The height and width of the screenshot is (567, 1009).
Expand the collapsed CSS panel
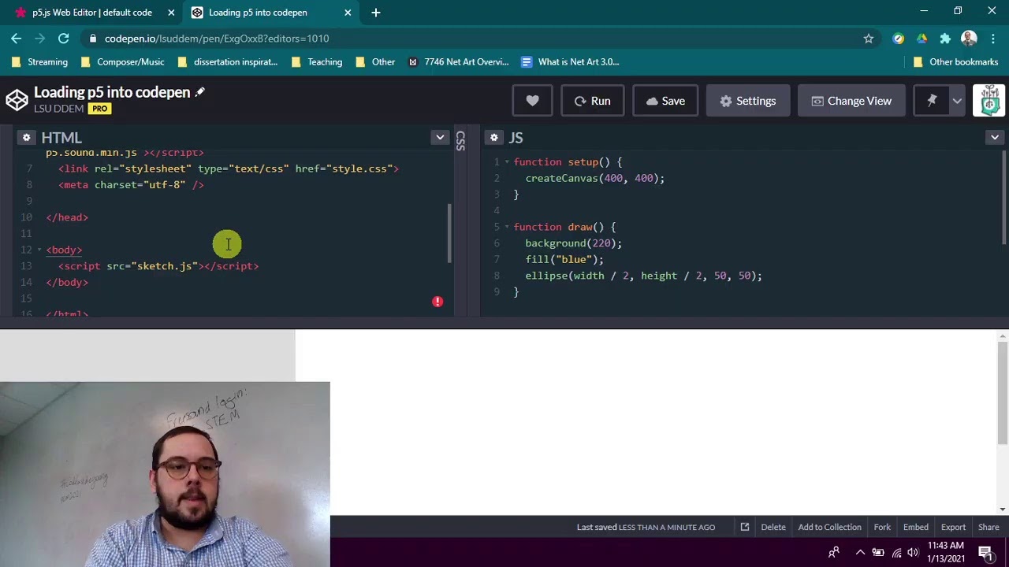tap(460, 141)
